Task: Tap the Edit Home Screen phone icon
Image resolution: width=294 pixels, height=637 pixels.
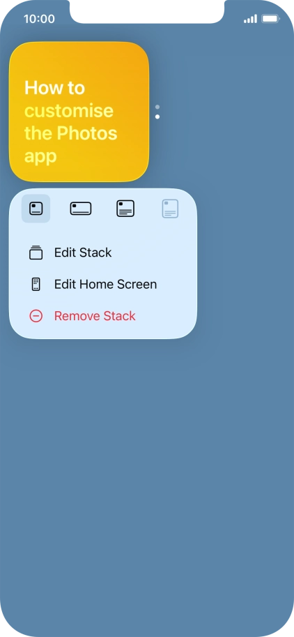Action: pos(36,284)
